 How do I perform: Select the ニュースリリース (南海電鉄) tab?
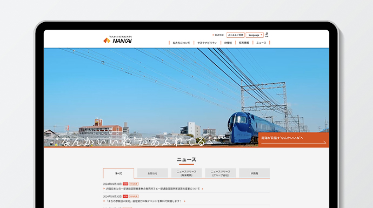(186, 173)
